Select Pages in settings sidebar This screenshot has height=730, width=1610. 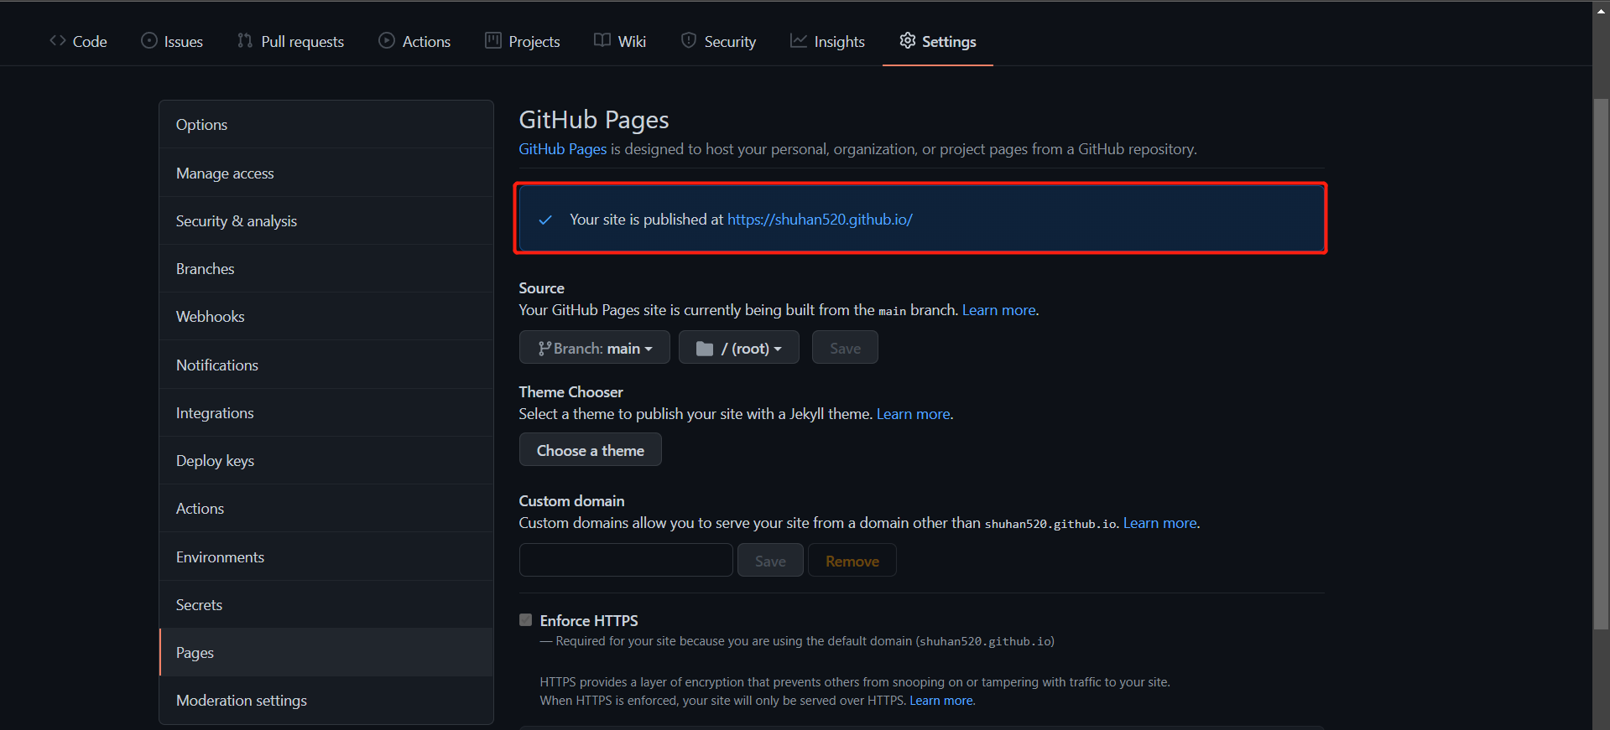(326, 652)
